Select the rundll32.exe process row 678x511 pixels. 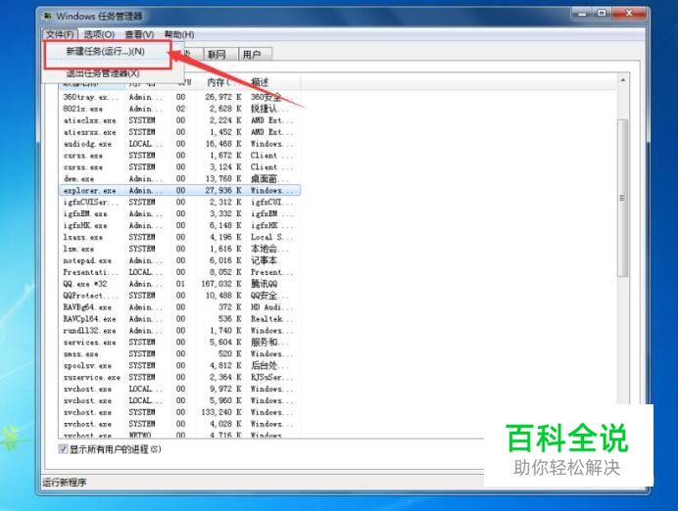click(179, 331)
